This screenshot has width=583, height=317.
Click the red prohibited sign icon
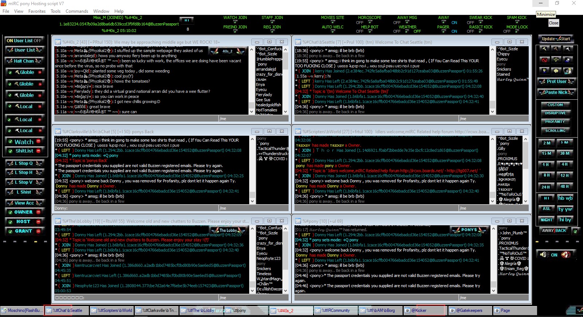544,60
